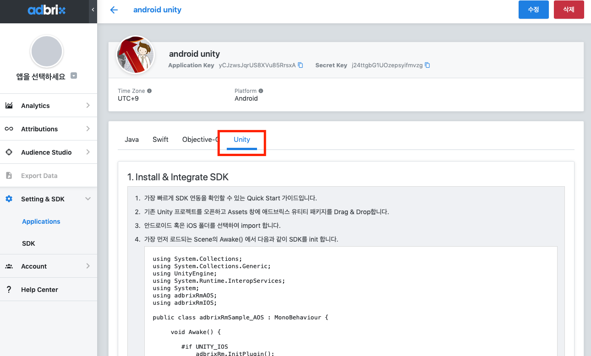
Task: Click the Time Zone info icon
Action: click(x=149, y=91)
